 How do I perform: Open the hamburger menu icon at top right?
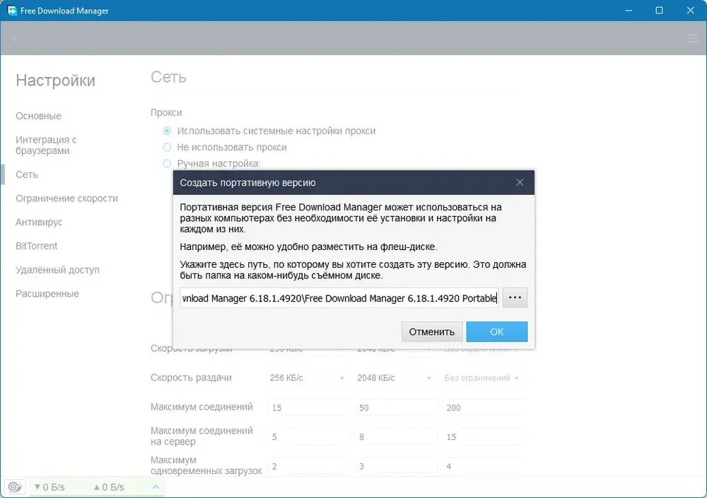(693, 38)
